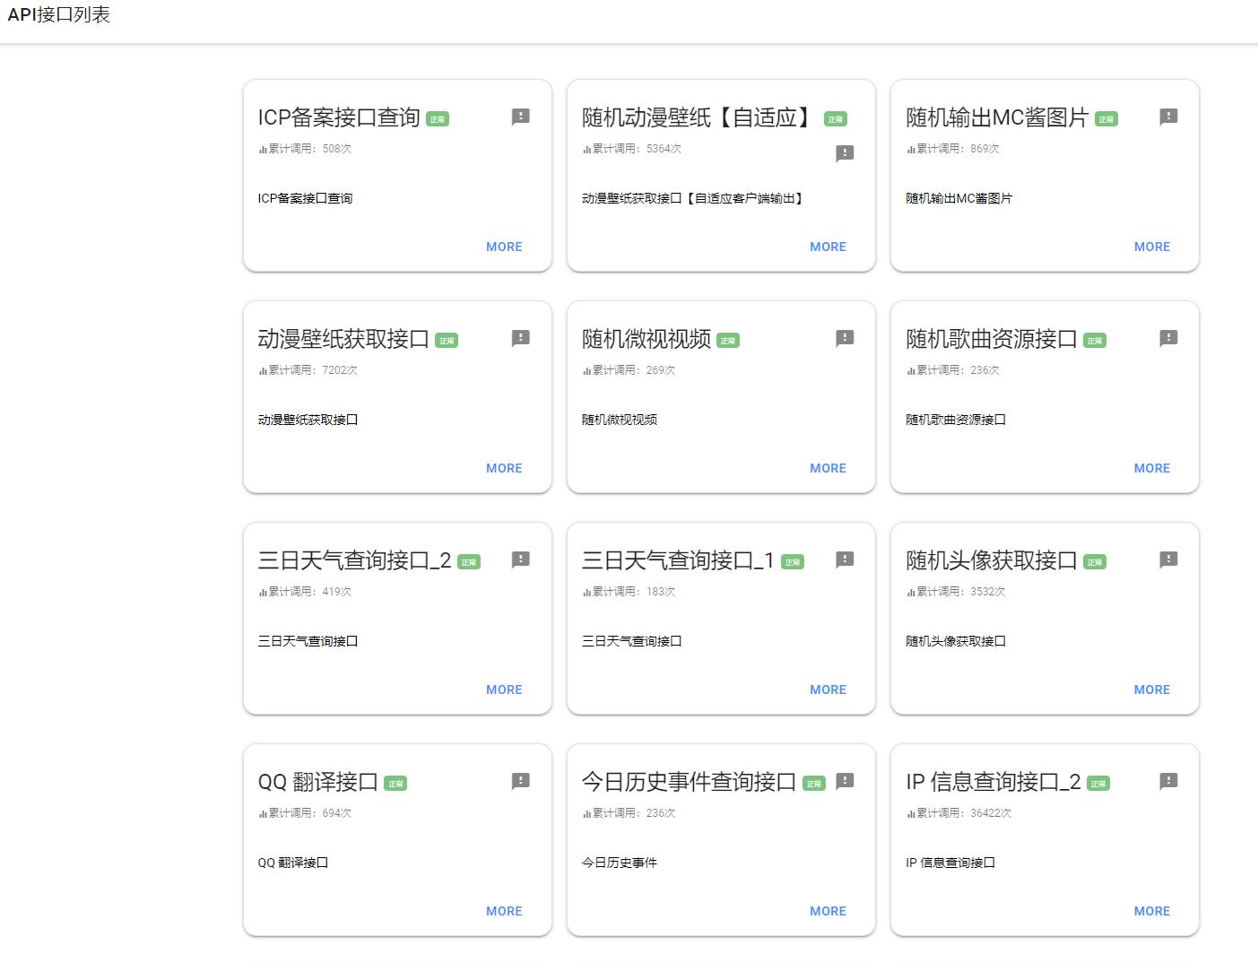Click 累计调用：36422次 call count
Screen dimensions: 1258x963
(x=959, y=813)
